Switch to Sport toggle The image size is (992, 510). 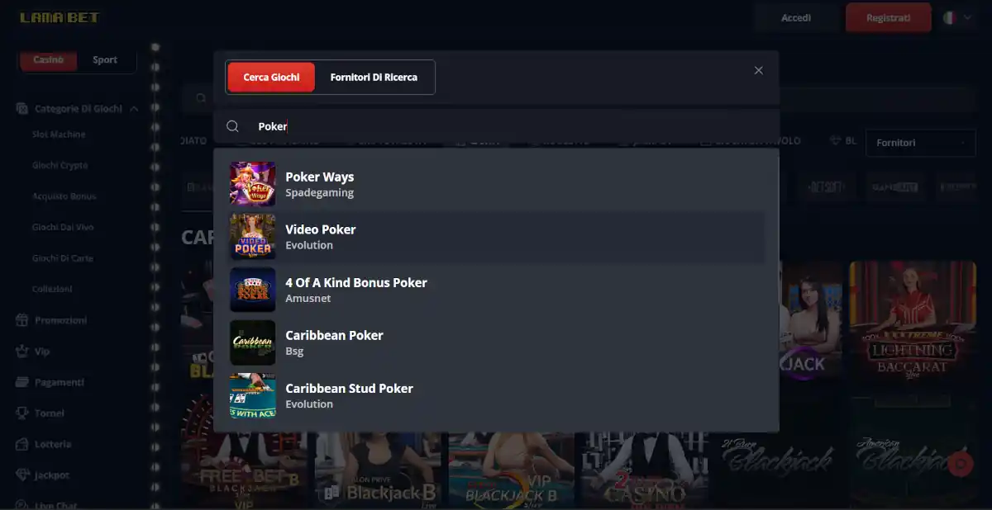pyautogui.click(x=105, y=59)
